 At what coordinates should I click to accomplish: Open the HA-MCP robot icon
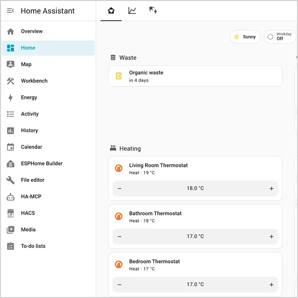(10, 197)
